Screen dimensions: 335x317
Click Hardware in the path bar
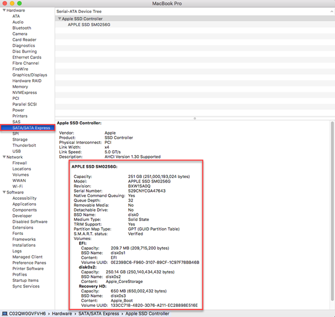62,314
